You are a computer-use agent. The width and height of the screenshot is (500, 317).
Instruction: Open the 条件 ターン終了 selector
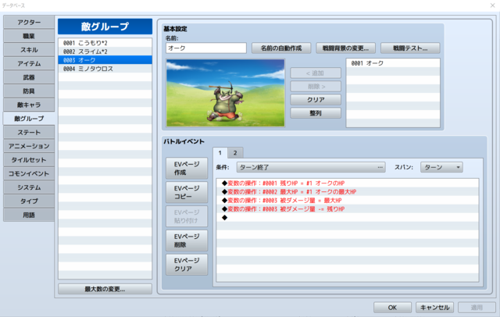[x=311, y=167]
